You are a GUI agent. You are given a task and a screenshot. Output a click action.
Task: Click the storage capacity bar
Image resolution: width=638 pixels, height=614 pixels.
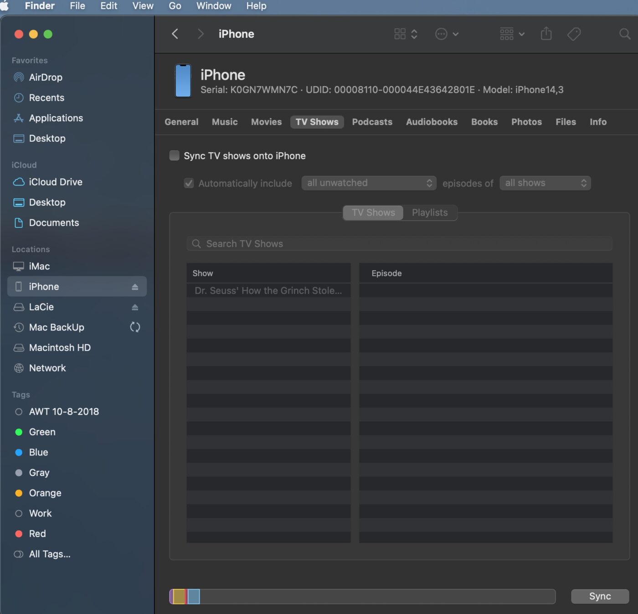click(362, 596)
